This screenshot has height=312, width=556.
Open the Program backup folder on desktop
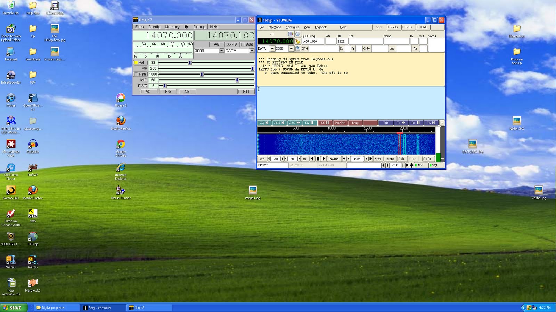(x=517, y=55)
